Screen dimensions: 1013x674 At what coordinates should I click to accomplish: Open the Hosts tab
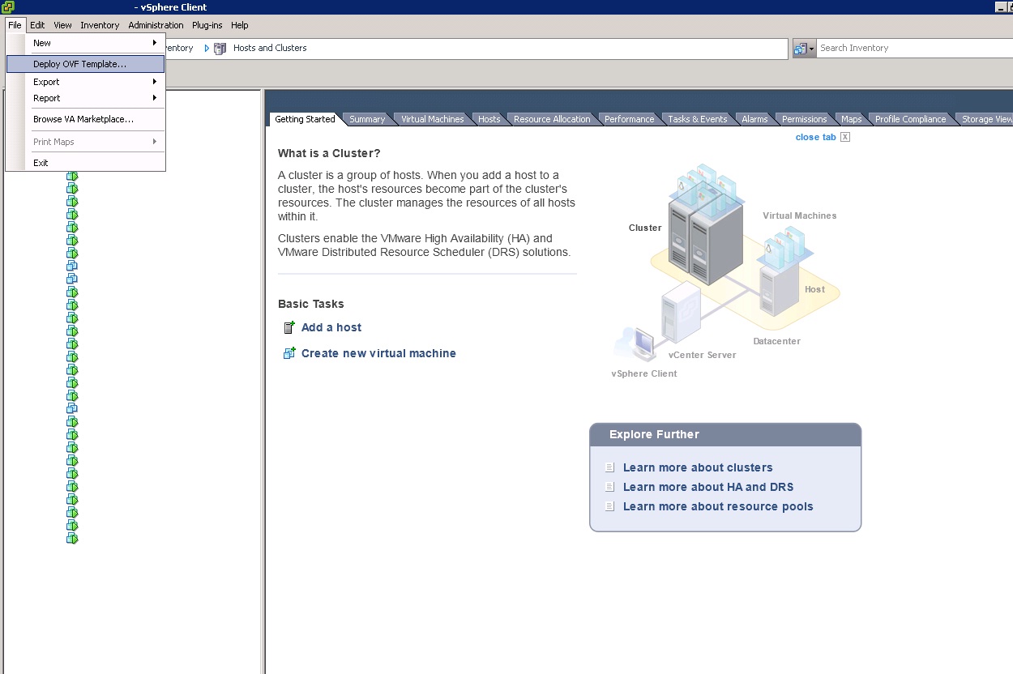[489, 119]
